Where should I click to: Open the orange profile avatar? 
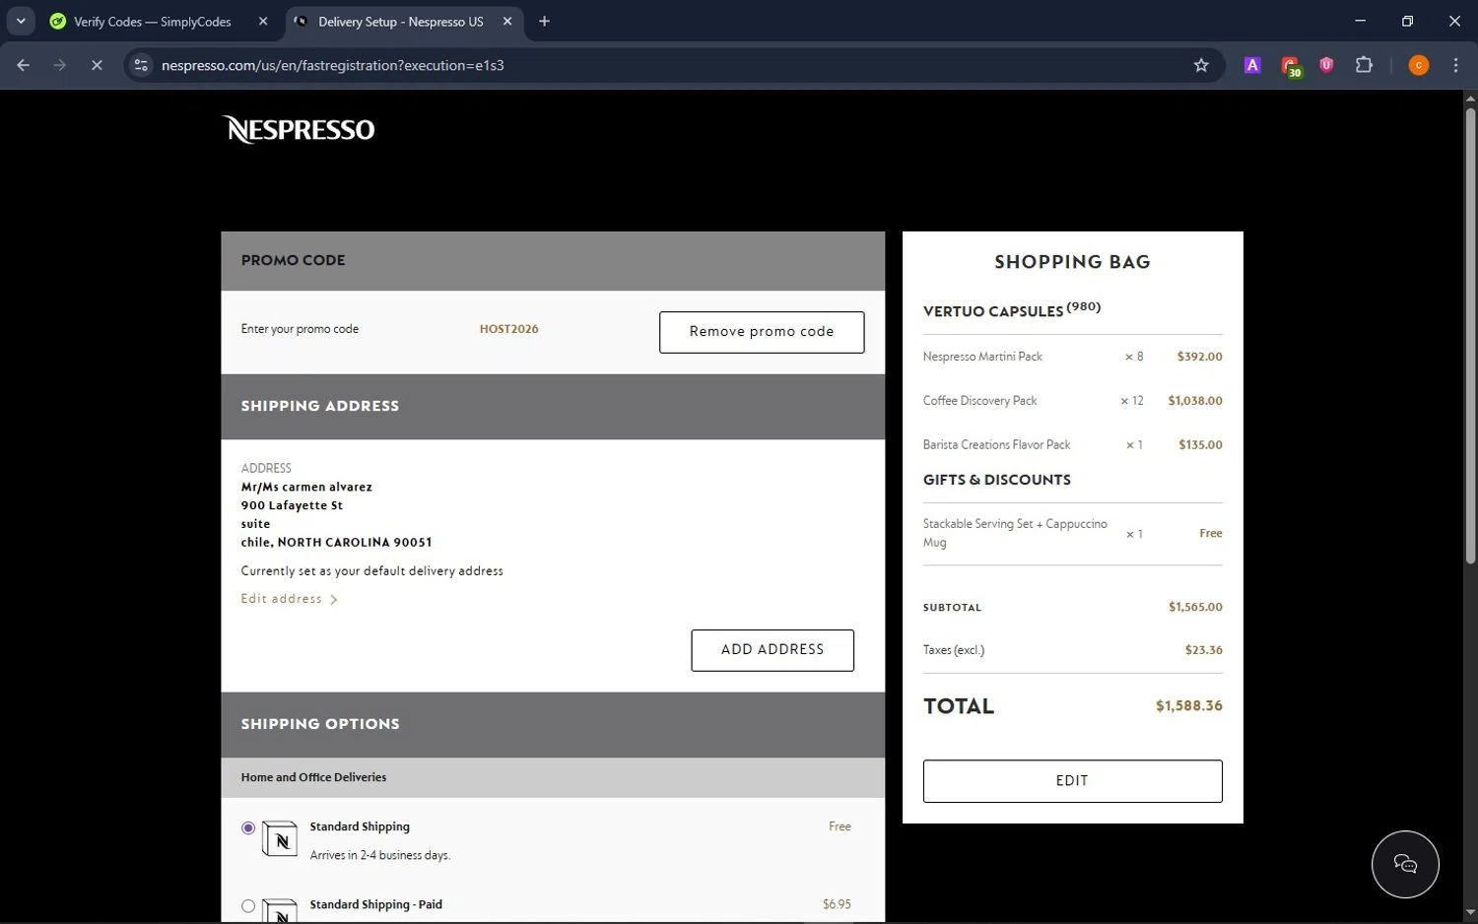[x=1418, y=65]
